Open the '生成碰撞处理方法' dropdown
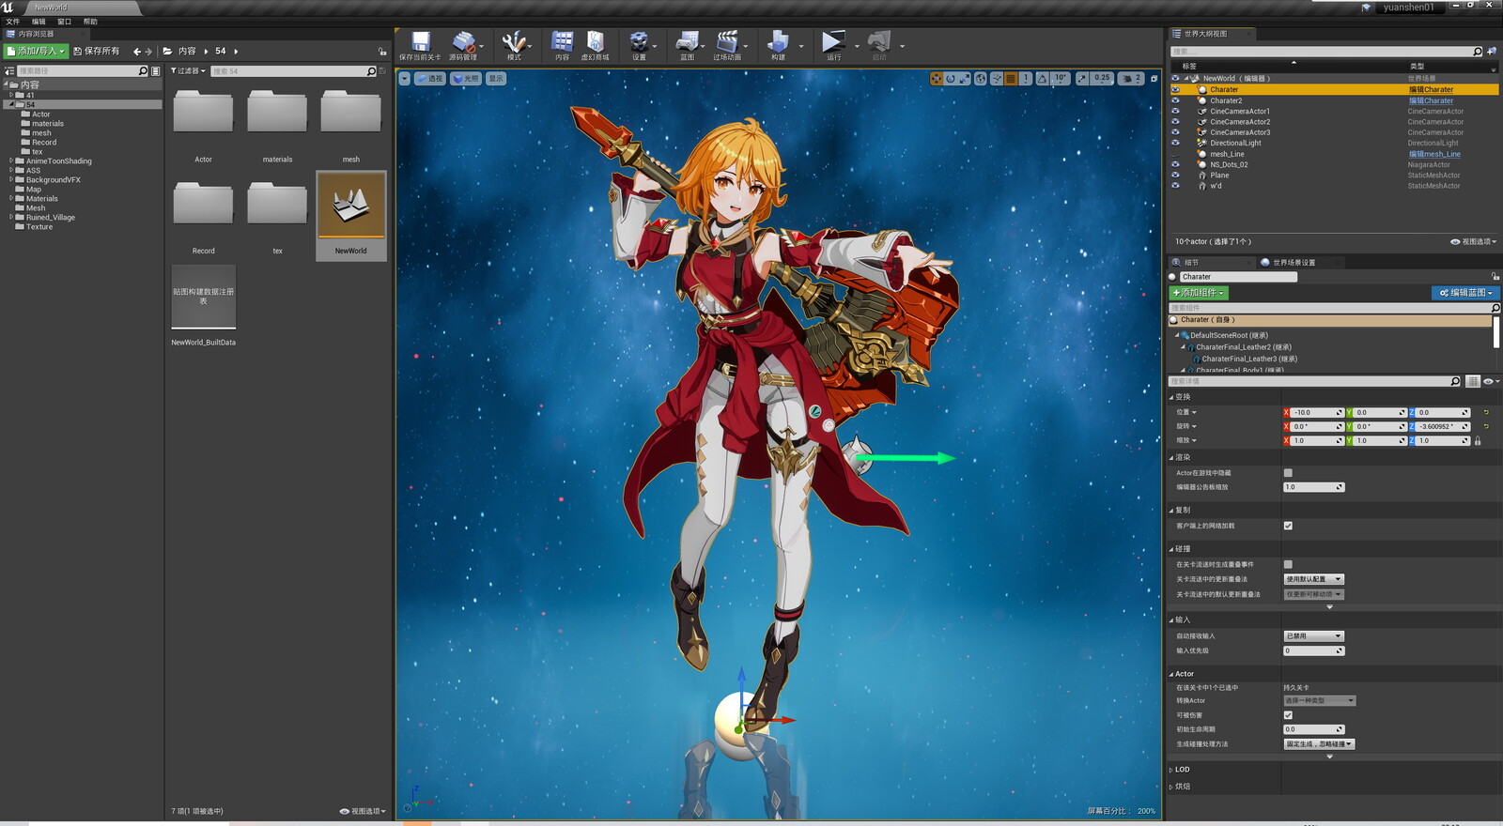 point(1319,744)
